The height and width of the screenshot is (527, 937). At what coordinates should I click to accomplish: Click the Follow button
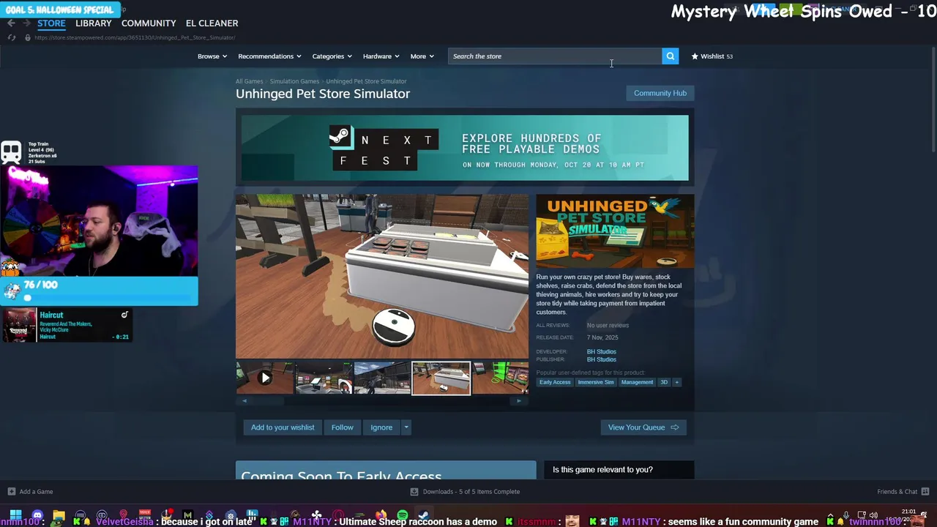click(342, 427)
